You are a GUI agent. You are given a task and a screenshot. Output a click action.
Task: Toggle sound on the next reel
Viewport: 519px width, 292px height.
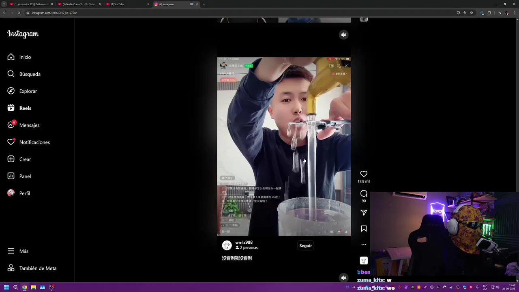pyautogui.click(x=343, y=278)
